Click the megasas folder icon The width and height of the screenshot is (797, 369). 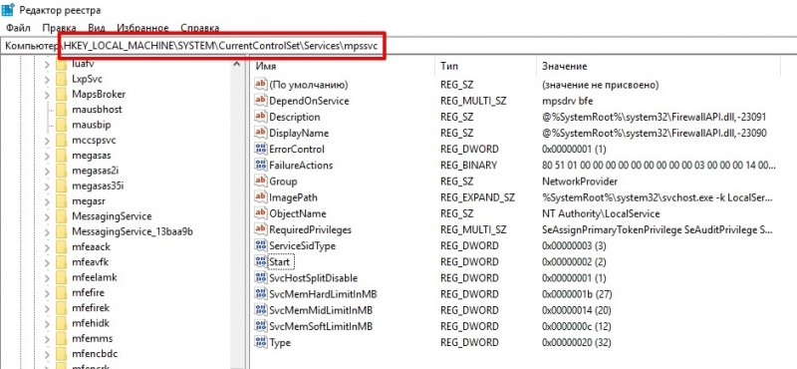pos(61,156)
